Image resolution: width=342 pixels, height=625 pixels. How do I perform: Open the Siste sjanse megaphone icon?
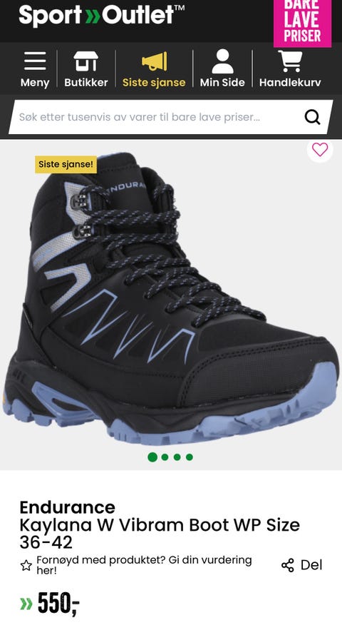point(154,61)
